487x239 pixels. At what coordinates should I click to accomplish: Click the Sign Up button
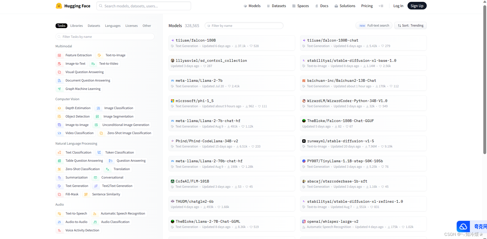point(417,6)
